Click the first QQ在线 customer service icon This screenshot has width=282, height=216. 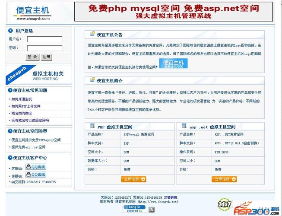[35, 167]
